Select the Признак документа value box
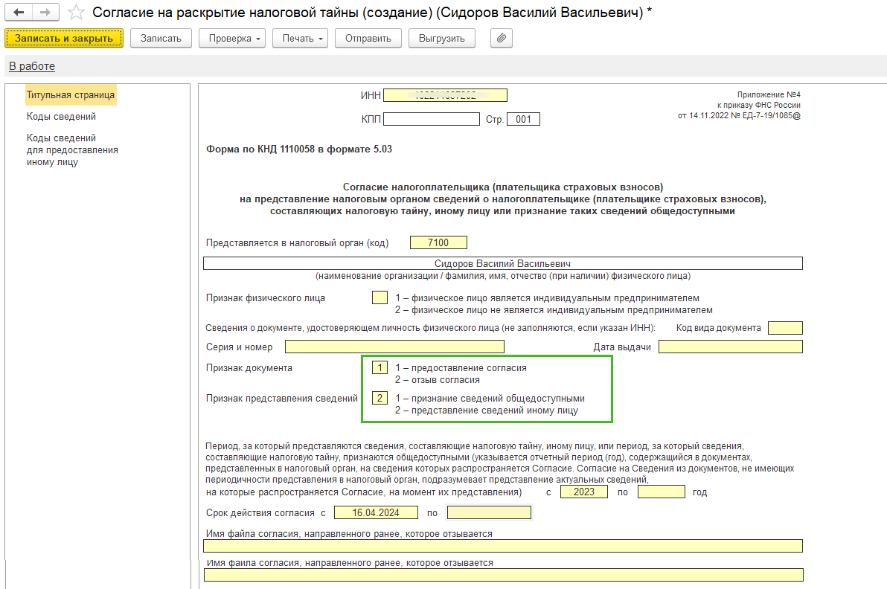Viewport: 887px width, 589px height. click(380, 368)
